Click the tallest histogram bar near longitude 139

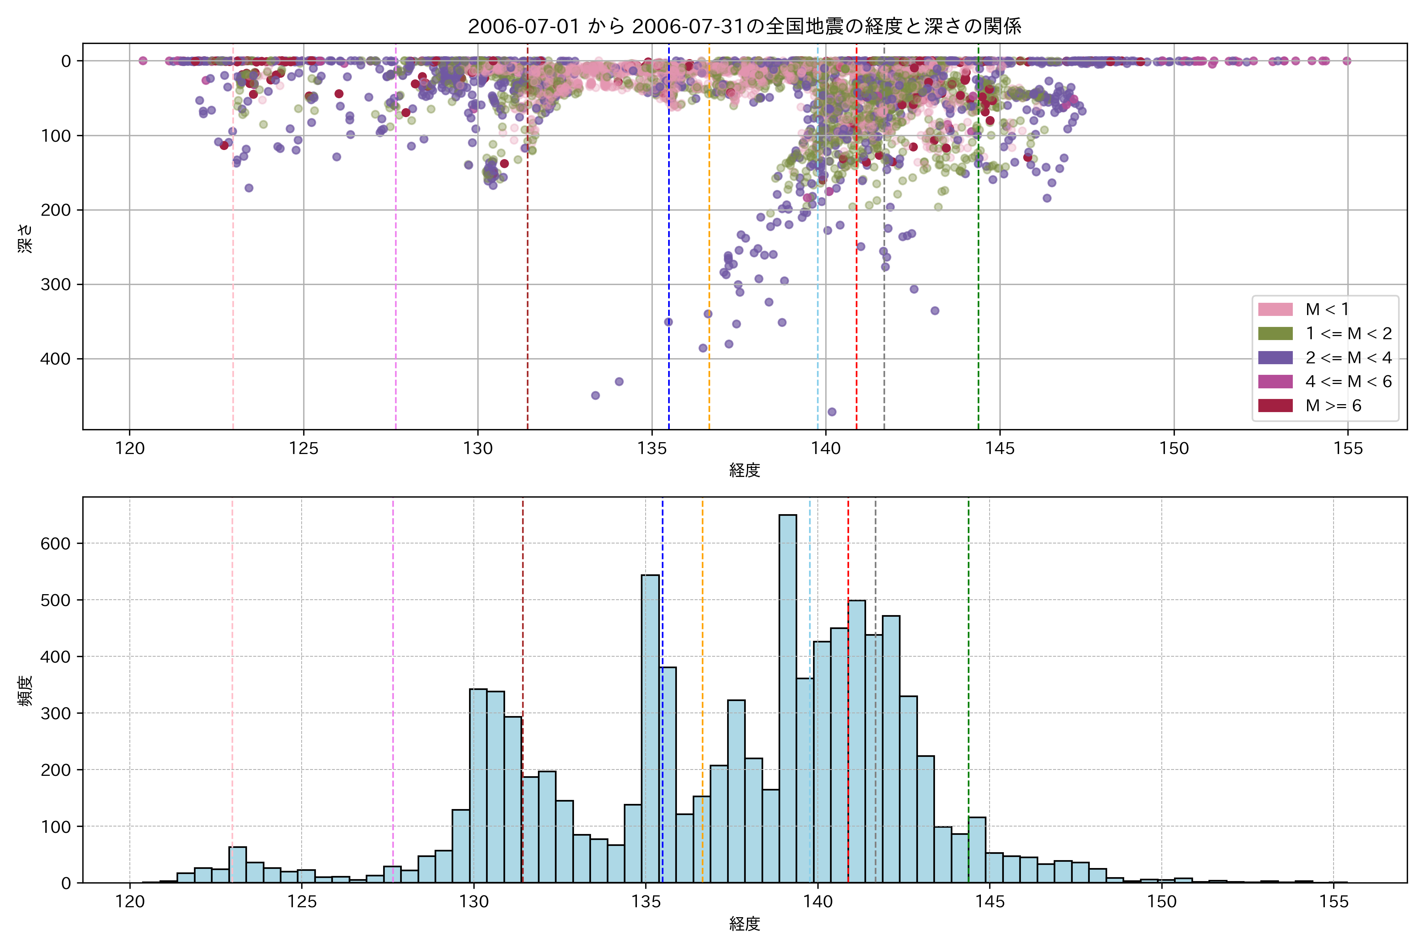point(788,697)
